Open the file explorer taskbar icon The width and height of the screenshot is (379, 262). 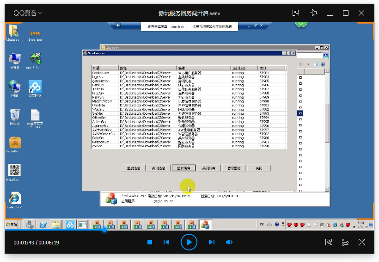(56, 225)
